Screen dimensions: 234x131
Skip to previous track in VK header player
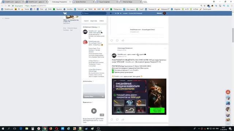pos(116,13)
